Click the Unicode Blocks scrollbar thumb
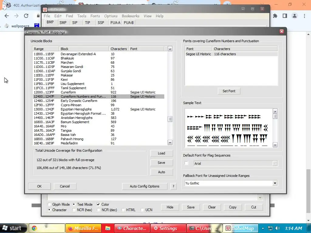The width and height of the screenshot is (311, 233). pyautogui.click(x=170, y=119)
